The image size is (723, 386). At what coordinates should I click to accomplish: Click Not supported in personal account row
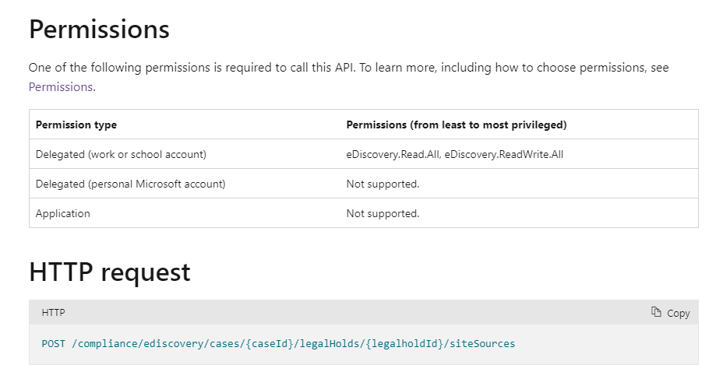383,184
